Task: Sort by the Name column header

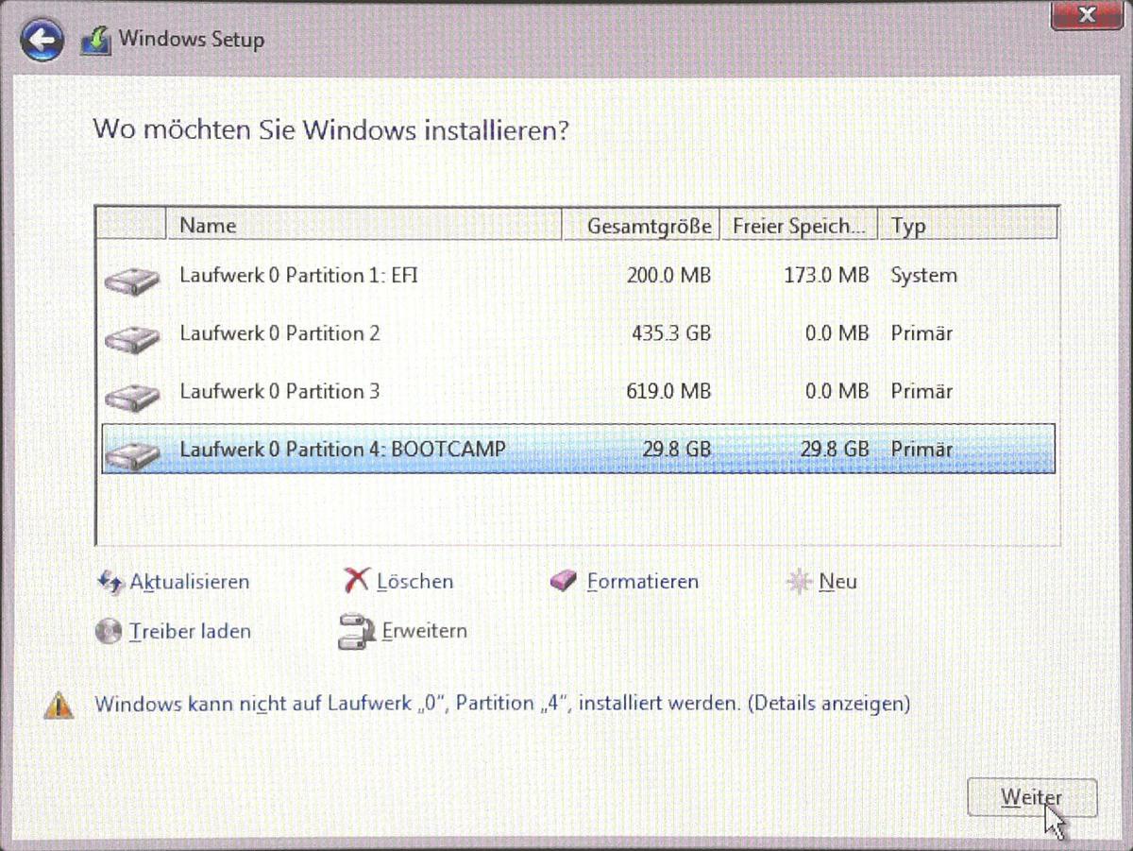Action: click(363, 226)
